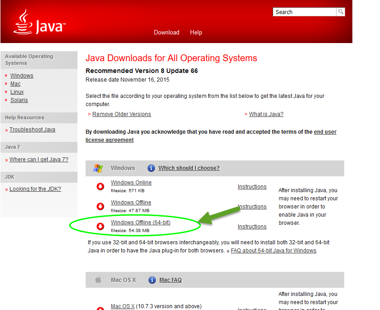Click the info icon beside Which should I choose

pos(151,168)
